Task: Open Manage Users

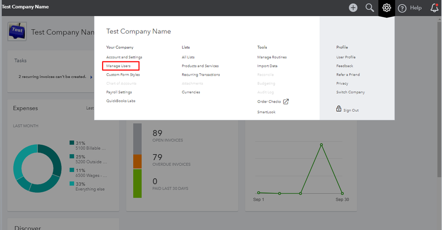Action: tap(118, 66)
